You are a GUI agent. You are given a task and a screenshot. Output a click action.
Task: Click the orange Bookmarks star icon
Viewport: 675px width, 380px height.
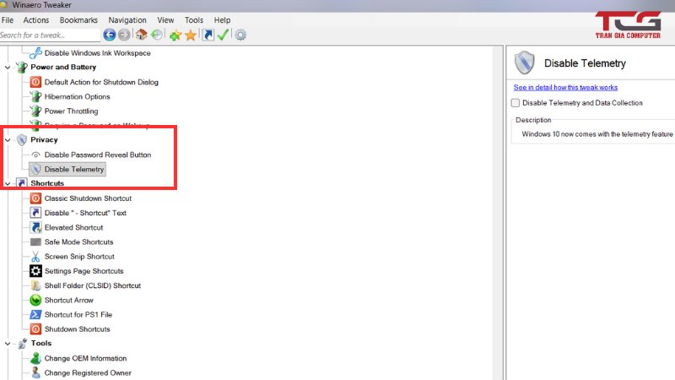(x=190, y=35)
